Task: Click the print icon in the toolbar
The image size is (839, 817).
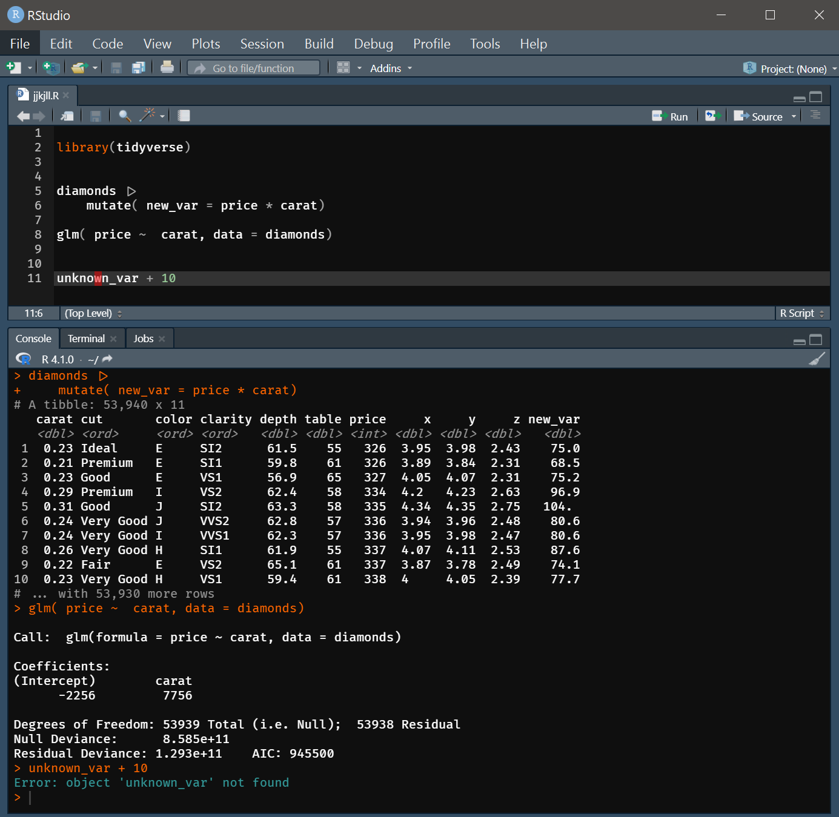Action: (x=167, y=67)
